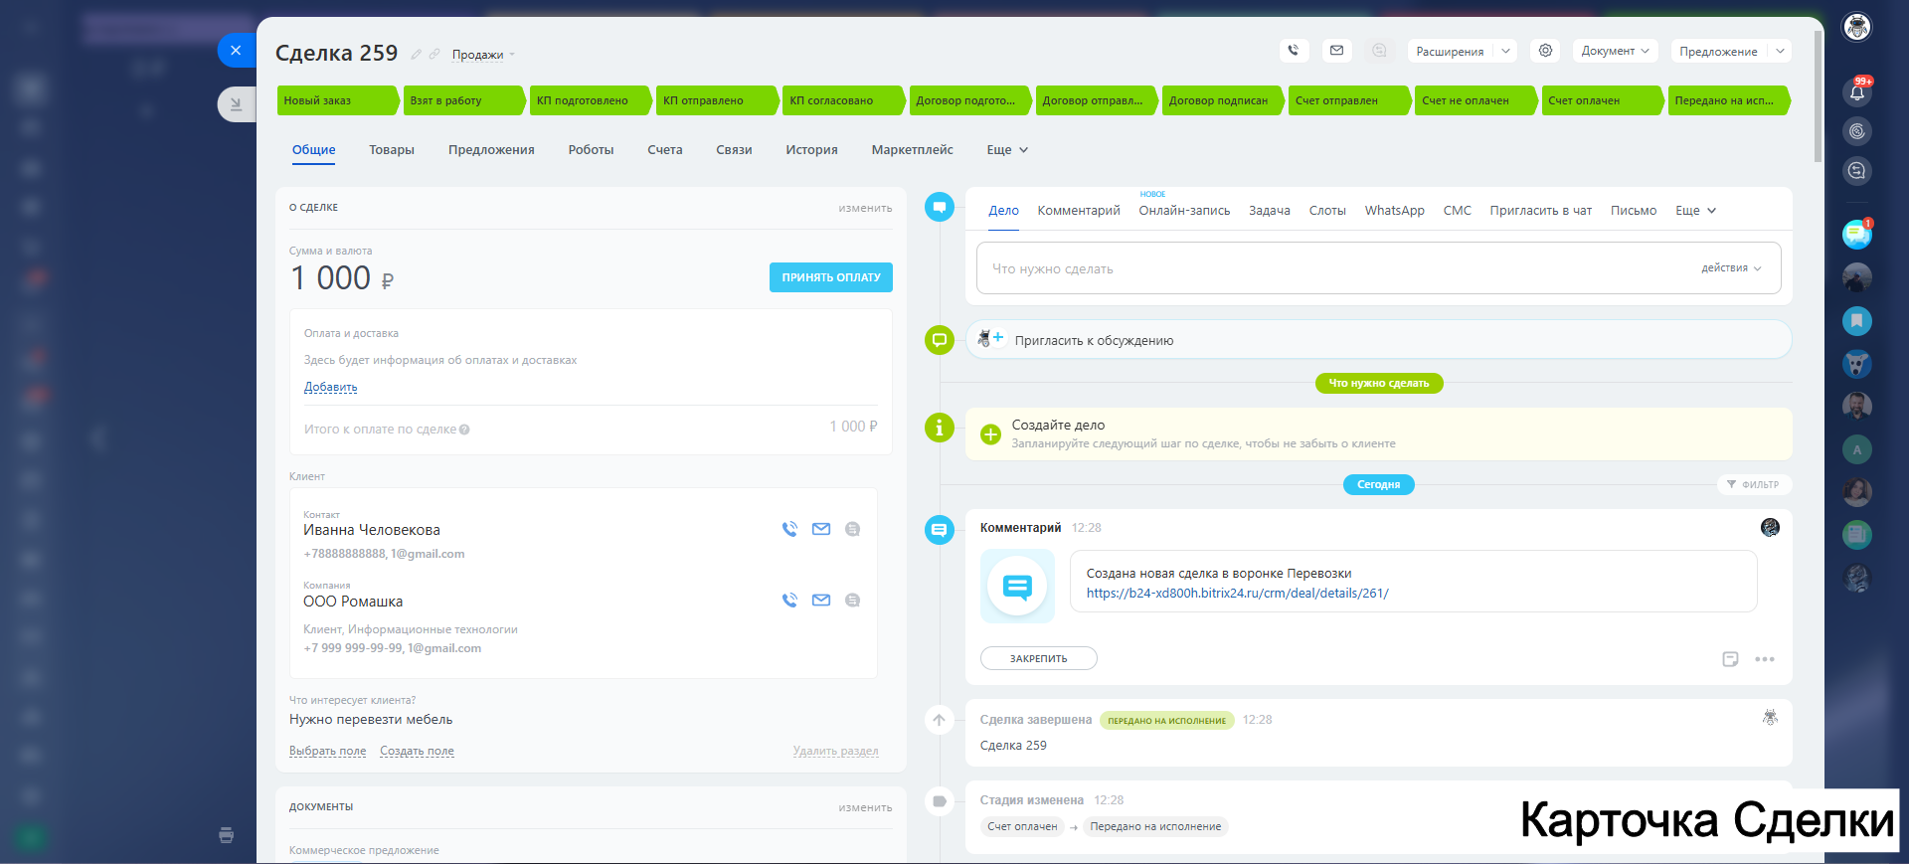1909x864 pixels.
Task: Switch to the Товары tab
Action: click(x=392, y=150)
